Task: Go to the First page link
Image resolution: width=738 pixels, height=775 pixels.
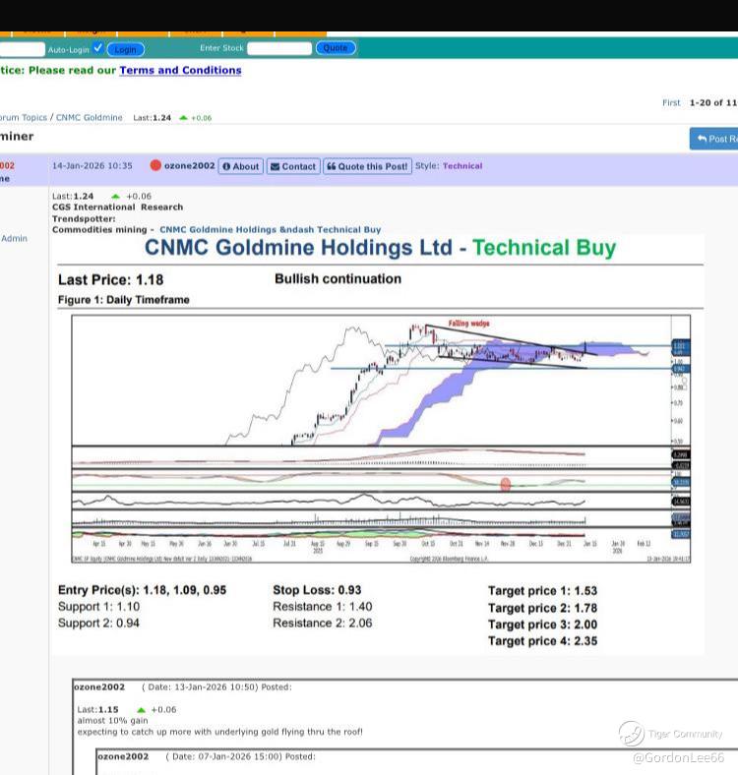Action: [x=671, y=103]
